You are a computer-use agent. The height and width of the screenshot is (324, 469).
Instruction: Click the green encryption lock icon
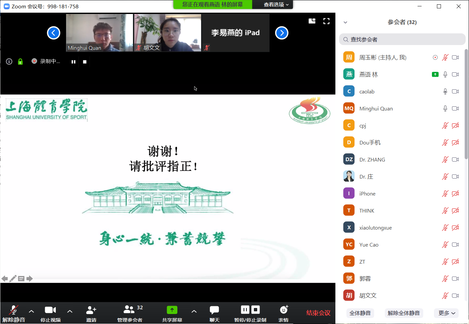(20, 61)
